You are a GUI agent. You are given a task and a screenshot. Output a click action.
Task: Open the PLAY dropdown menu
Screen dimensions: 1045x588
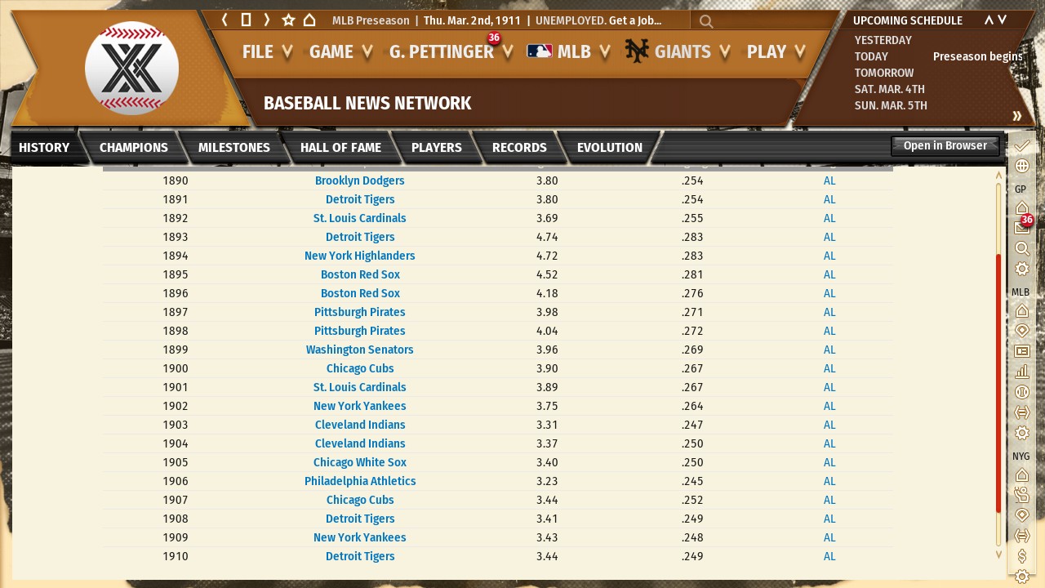click(776, 52)
